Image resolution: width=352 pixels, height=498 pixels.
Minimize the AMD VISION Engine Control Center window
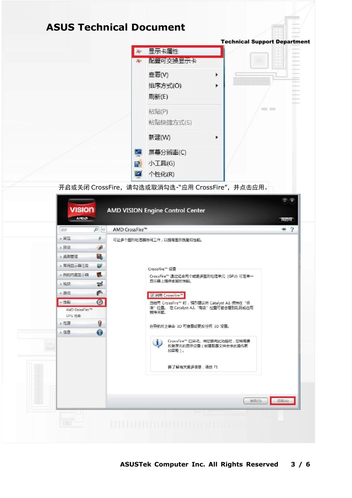[x=285, y=200]
